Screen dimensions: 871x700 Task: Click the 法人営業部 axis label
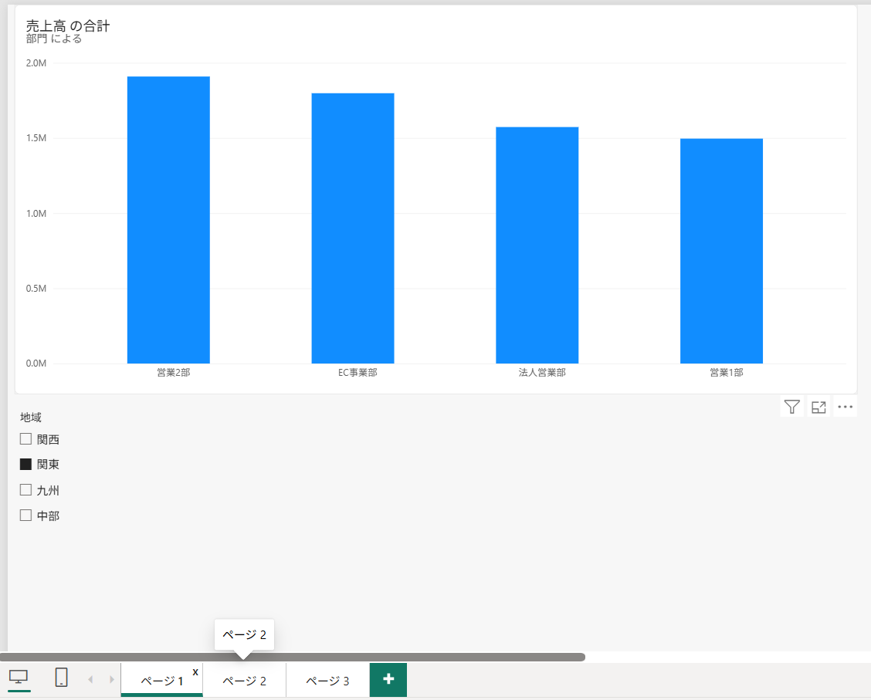[x=542, y=373]
